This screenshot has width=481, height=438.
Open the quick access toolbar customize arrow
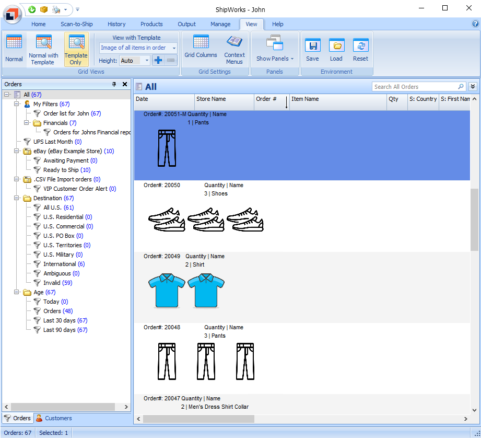click(78, 9)
